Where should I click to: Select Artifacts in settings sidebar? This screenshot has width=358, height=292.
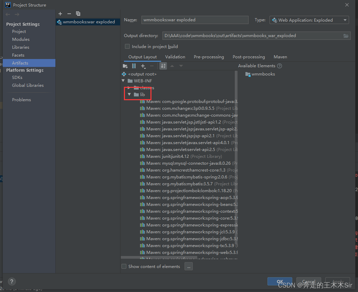(29, 63)
